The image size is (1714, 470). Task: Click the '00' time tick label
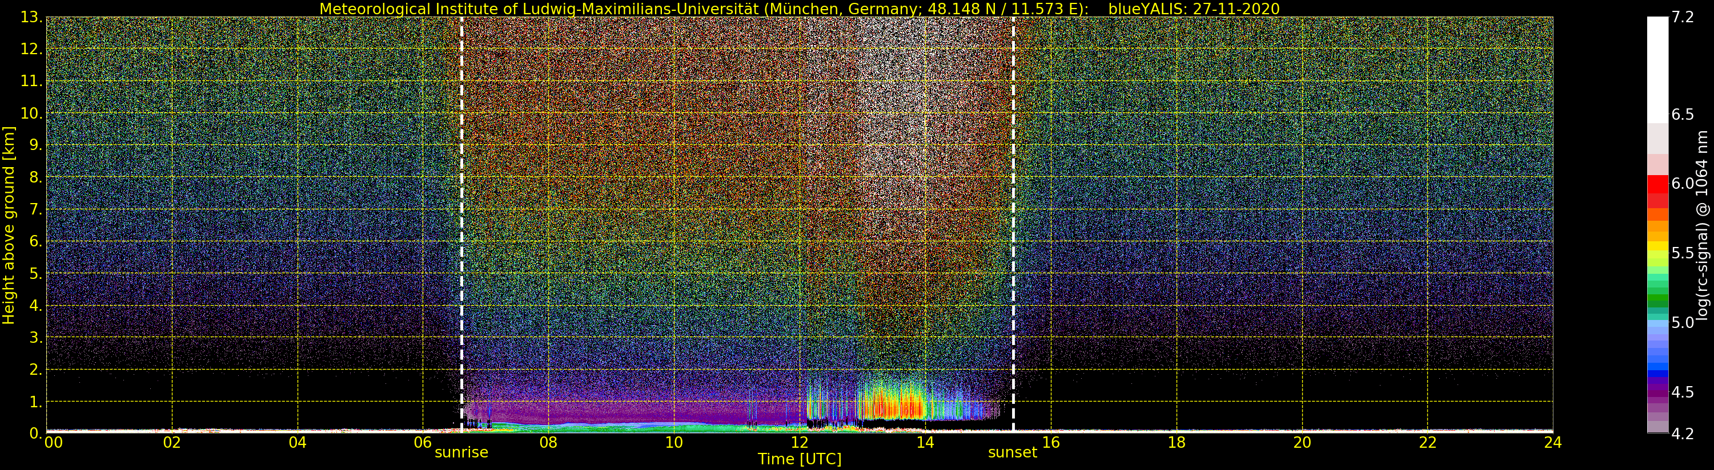53,442
